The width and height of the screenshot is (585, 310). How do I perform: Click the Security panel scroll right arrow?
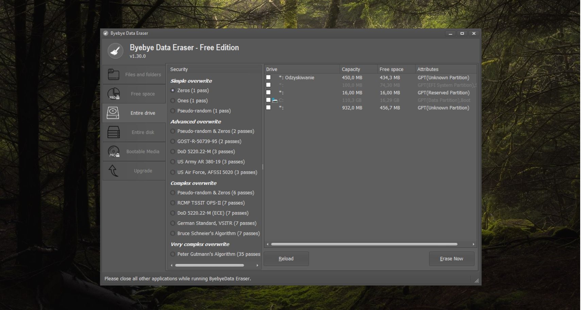click(257, 265)
